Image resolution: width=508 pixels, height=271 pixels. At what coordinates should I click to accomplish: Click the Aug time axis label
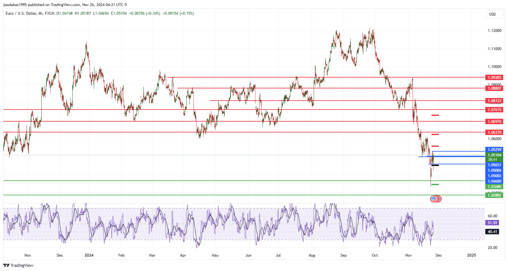tap(312, 255)
